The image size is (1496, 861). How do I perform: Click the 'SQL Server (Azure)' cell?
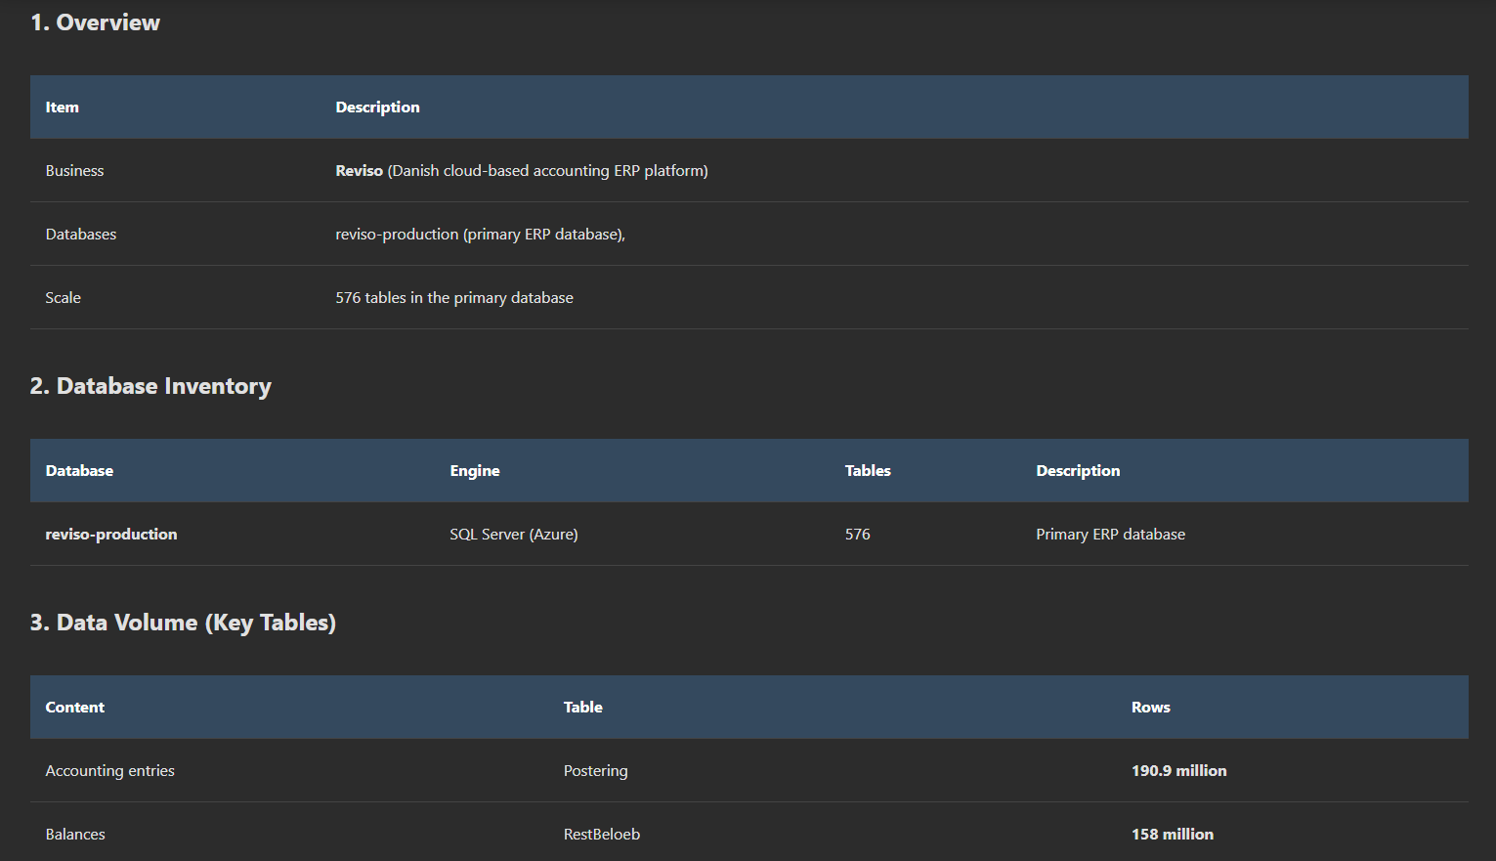(514, 535)
